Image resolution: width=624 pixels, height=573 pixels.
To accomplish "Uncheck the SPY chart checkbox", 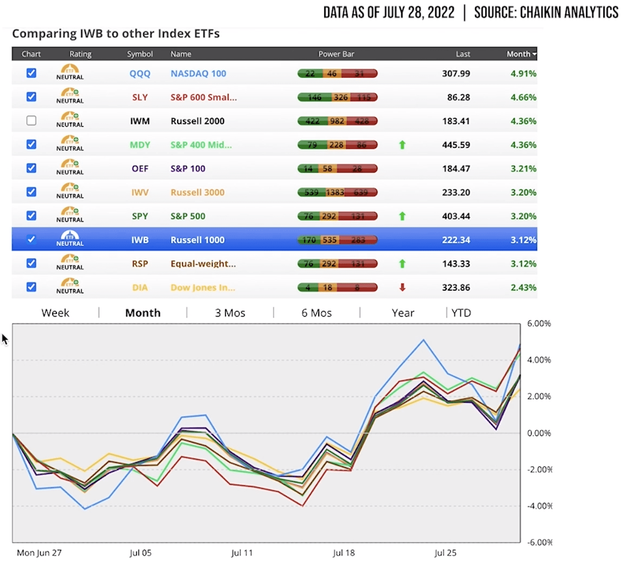I will click(31, 216).
